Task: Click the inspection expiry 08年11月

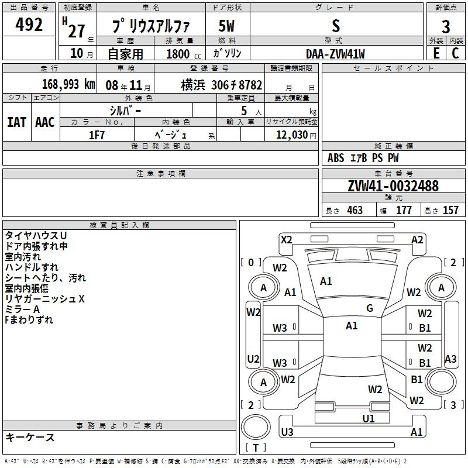Action: (x=128, y=85)
